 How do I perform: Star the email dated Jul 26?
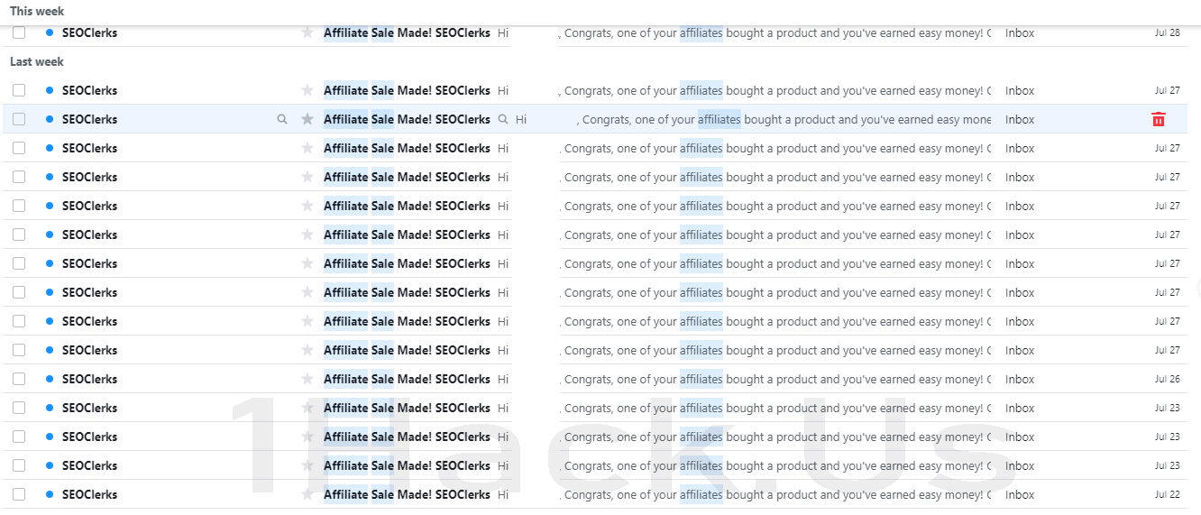pos(307,379)
